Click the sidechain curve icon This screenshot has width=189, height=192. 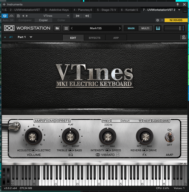tap(12, 16)
